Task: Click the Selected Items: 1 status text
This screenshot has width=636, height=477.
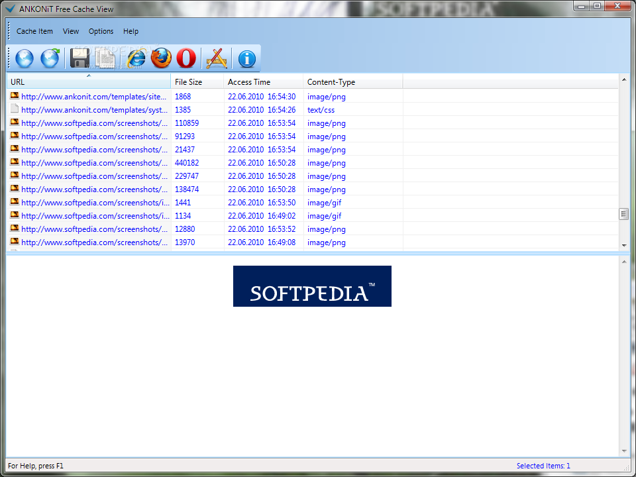Action: [543, 466]
